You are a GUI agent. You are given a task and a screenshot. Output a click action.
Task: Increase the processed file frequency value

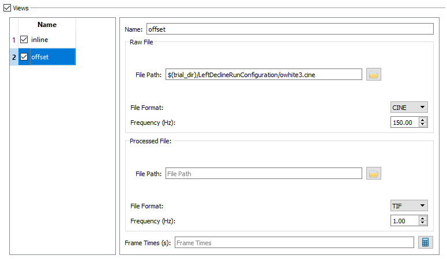[x=423, y=219]
